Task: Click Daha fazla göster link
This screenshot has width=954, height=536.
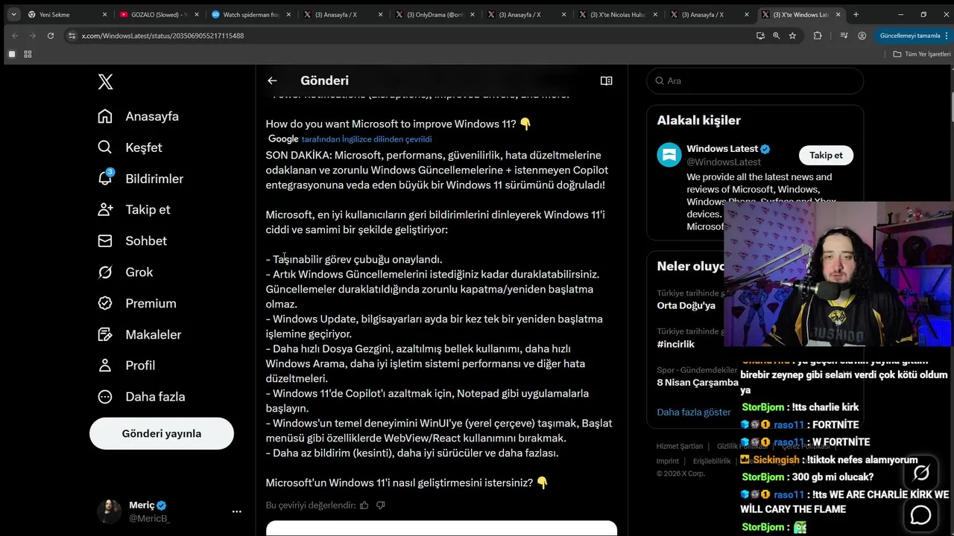Action: (694, 412)
